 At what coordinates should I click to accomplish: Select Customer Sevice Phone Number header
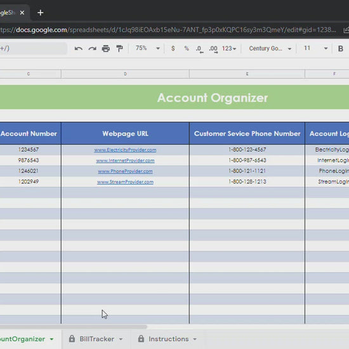click(247, 133)
